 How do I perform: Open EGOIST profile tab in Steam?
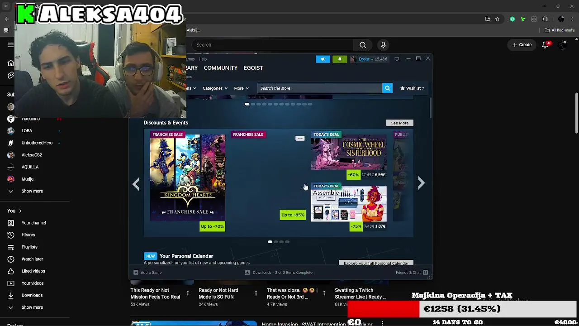tap(253, 68)
